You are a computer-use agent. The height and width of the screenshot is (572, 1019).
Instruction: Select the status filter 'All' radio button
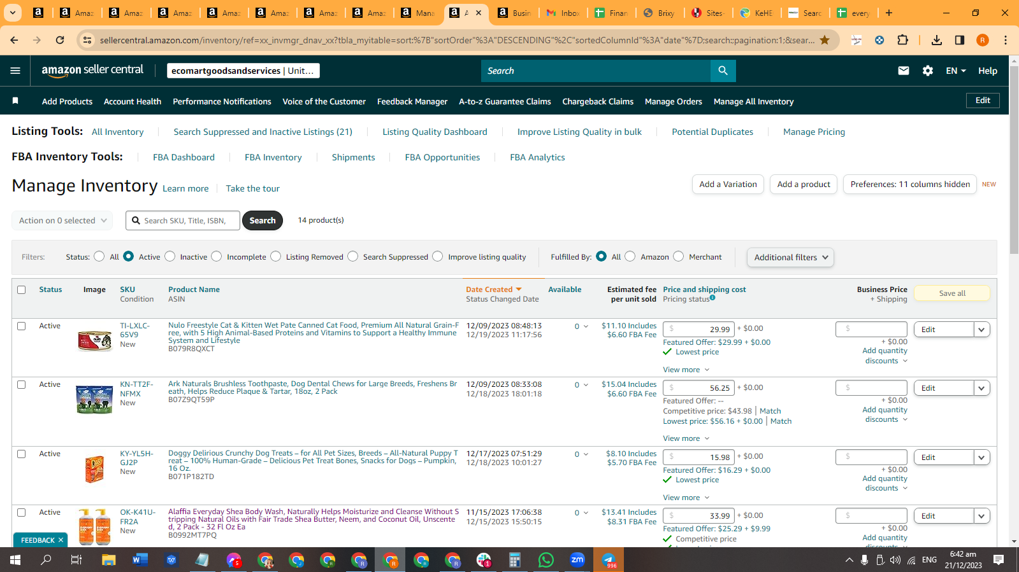click(99, 256)
